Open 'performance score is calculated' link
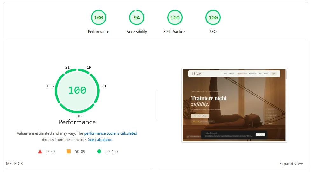 point(111,133)
